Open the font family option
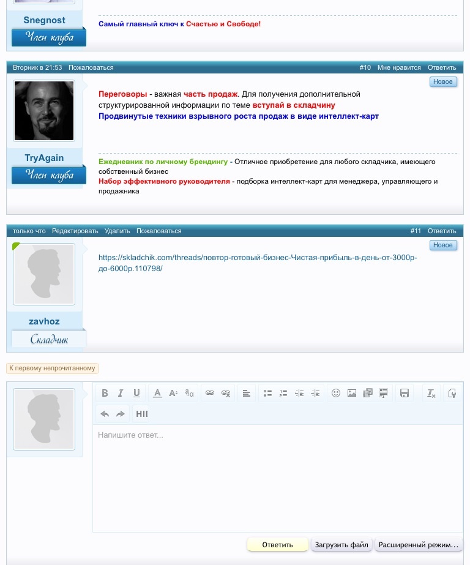Image resolution: width=470 pixels, height=565 pixels. pyautogui.click(x=189, y=393)
